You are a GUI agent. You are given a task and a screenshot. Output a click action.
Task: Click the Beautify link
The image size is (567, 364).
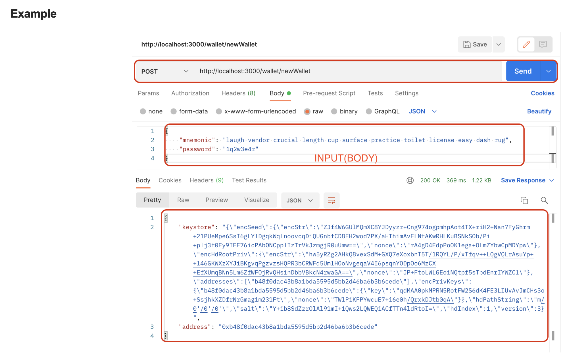[x=539, y=111]
